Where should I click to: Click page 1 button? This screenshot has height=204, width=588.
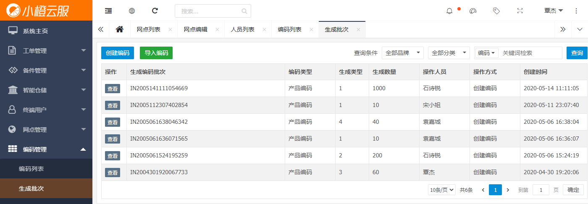coord(496,190)
